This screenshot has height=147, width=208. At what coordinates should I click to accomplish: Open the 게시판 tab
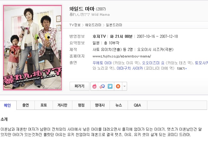[x=62, y=105]
